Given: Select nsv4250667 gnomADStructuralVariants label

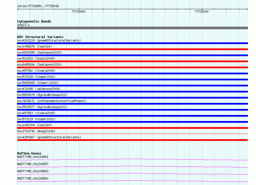Looking at the screenshot, I should click(49, 137).
